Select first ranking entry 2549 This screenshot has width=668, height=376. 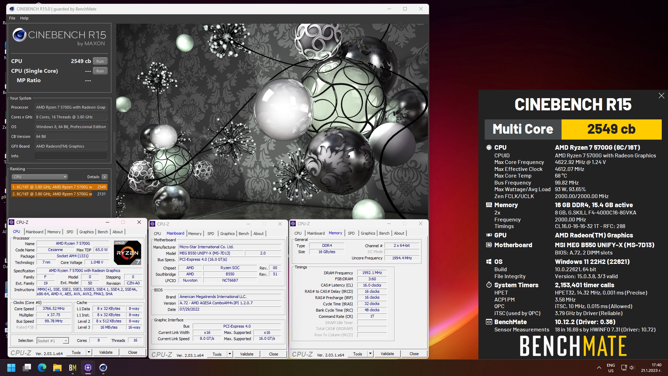59,187
